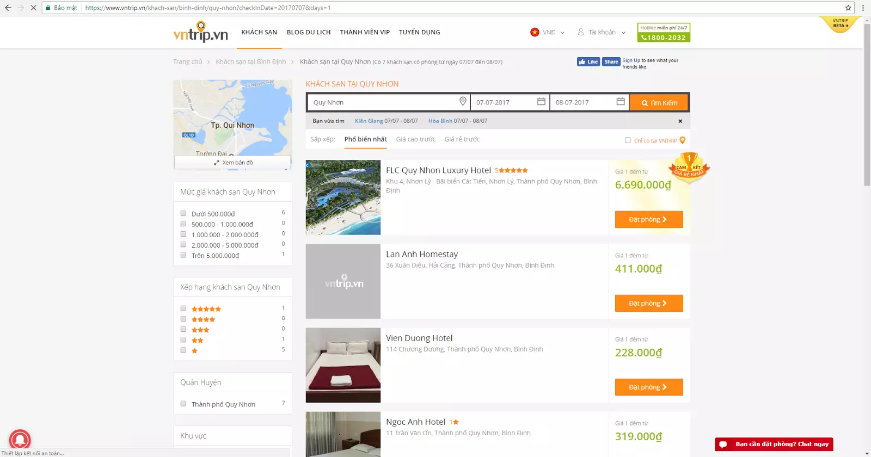The height and width of the screenshot is (457, 871).
Task: Open Ngoc Anh Hotel title
Action: pyautogui.click(x=415, y=422)
